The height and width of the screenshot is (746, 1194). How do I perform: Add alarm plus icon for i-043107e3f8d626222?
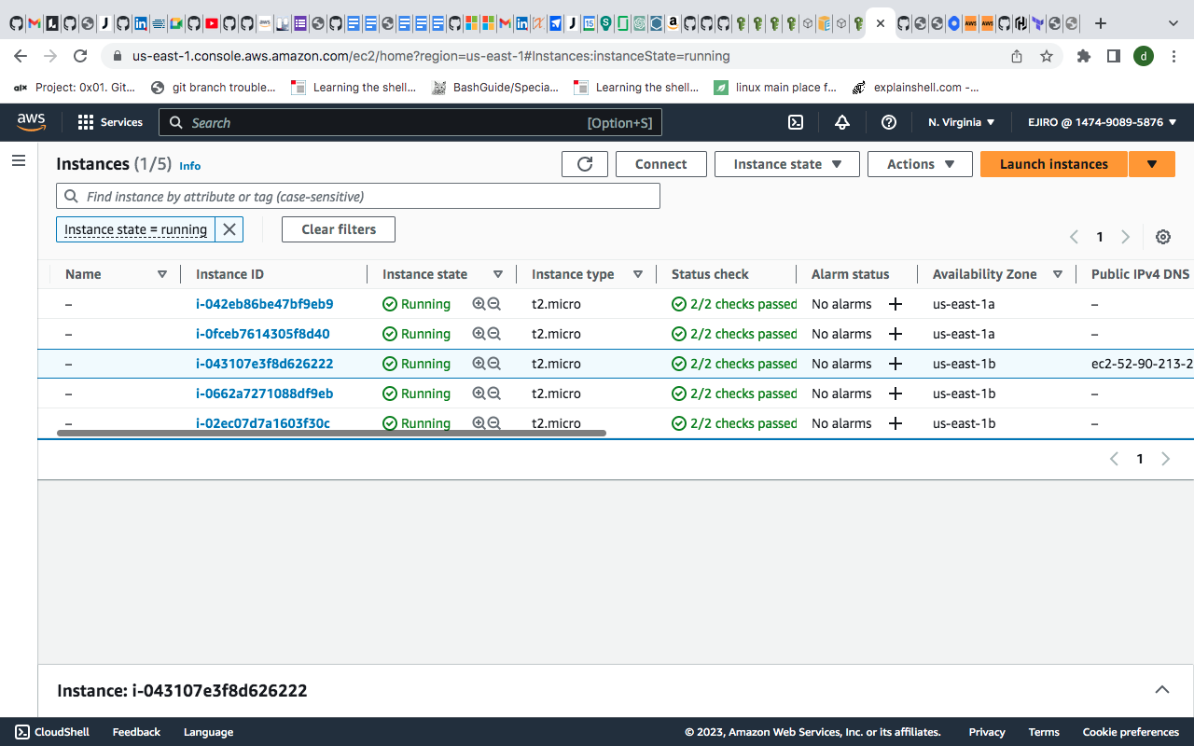(x=895, y=364)
